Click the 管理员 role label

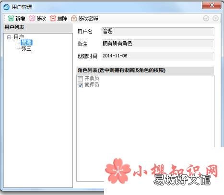pos(92,85)
